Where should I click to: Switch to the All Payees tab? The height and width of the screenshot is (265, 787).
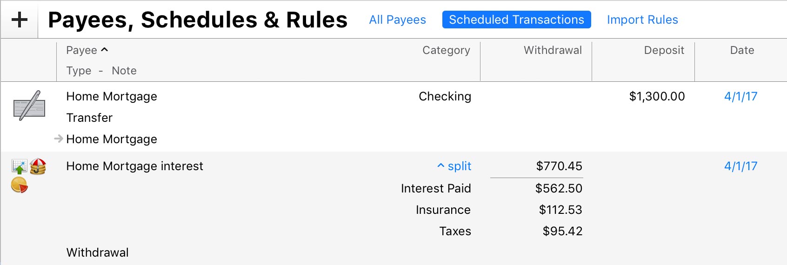tap(397, 20)
